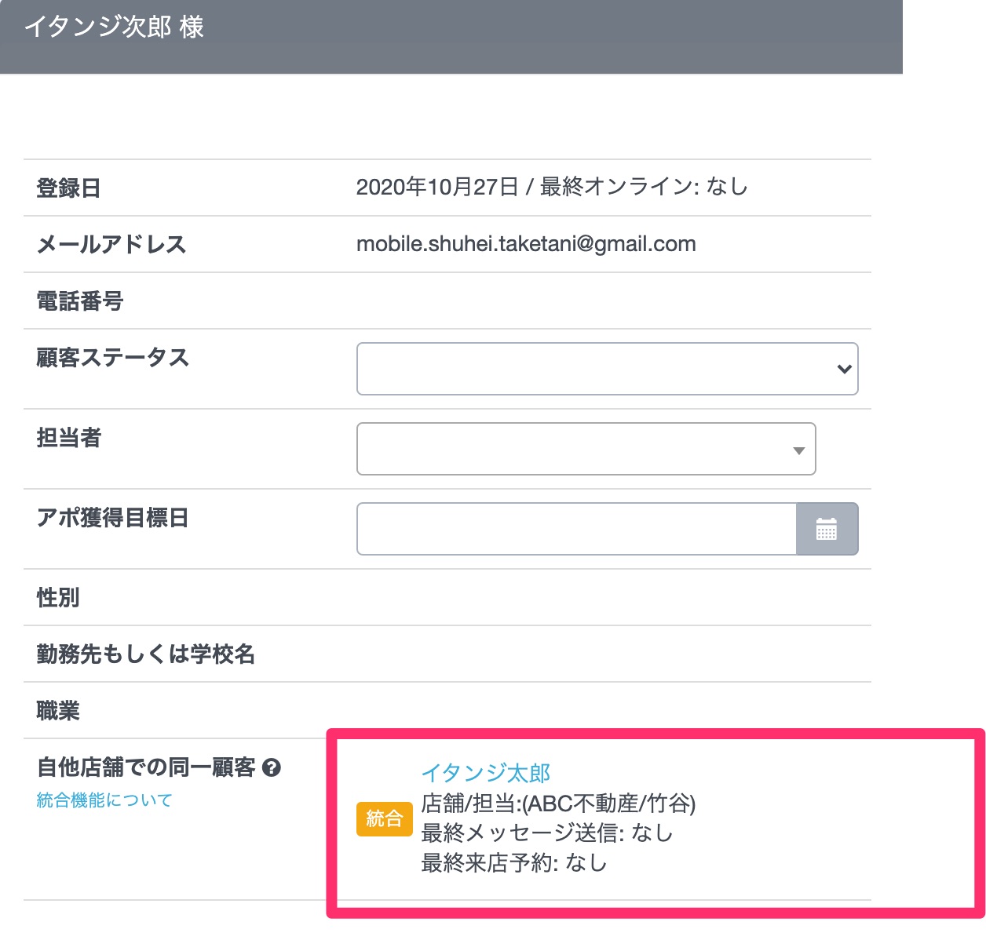This screenshot has width=986, height=951.
Task: Click the メールアドレス row label
Action: coord(111,245)
